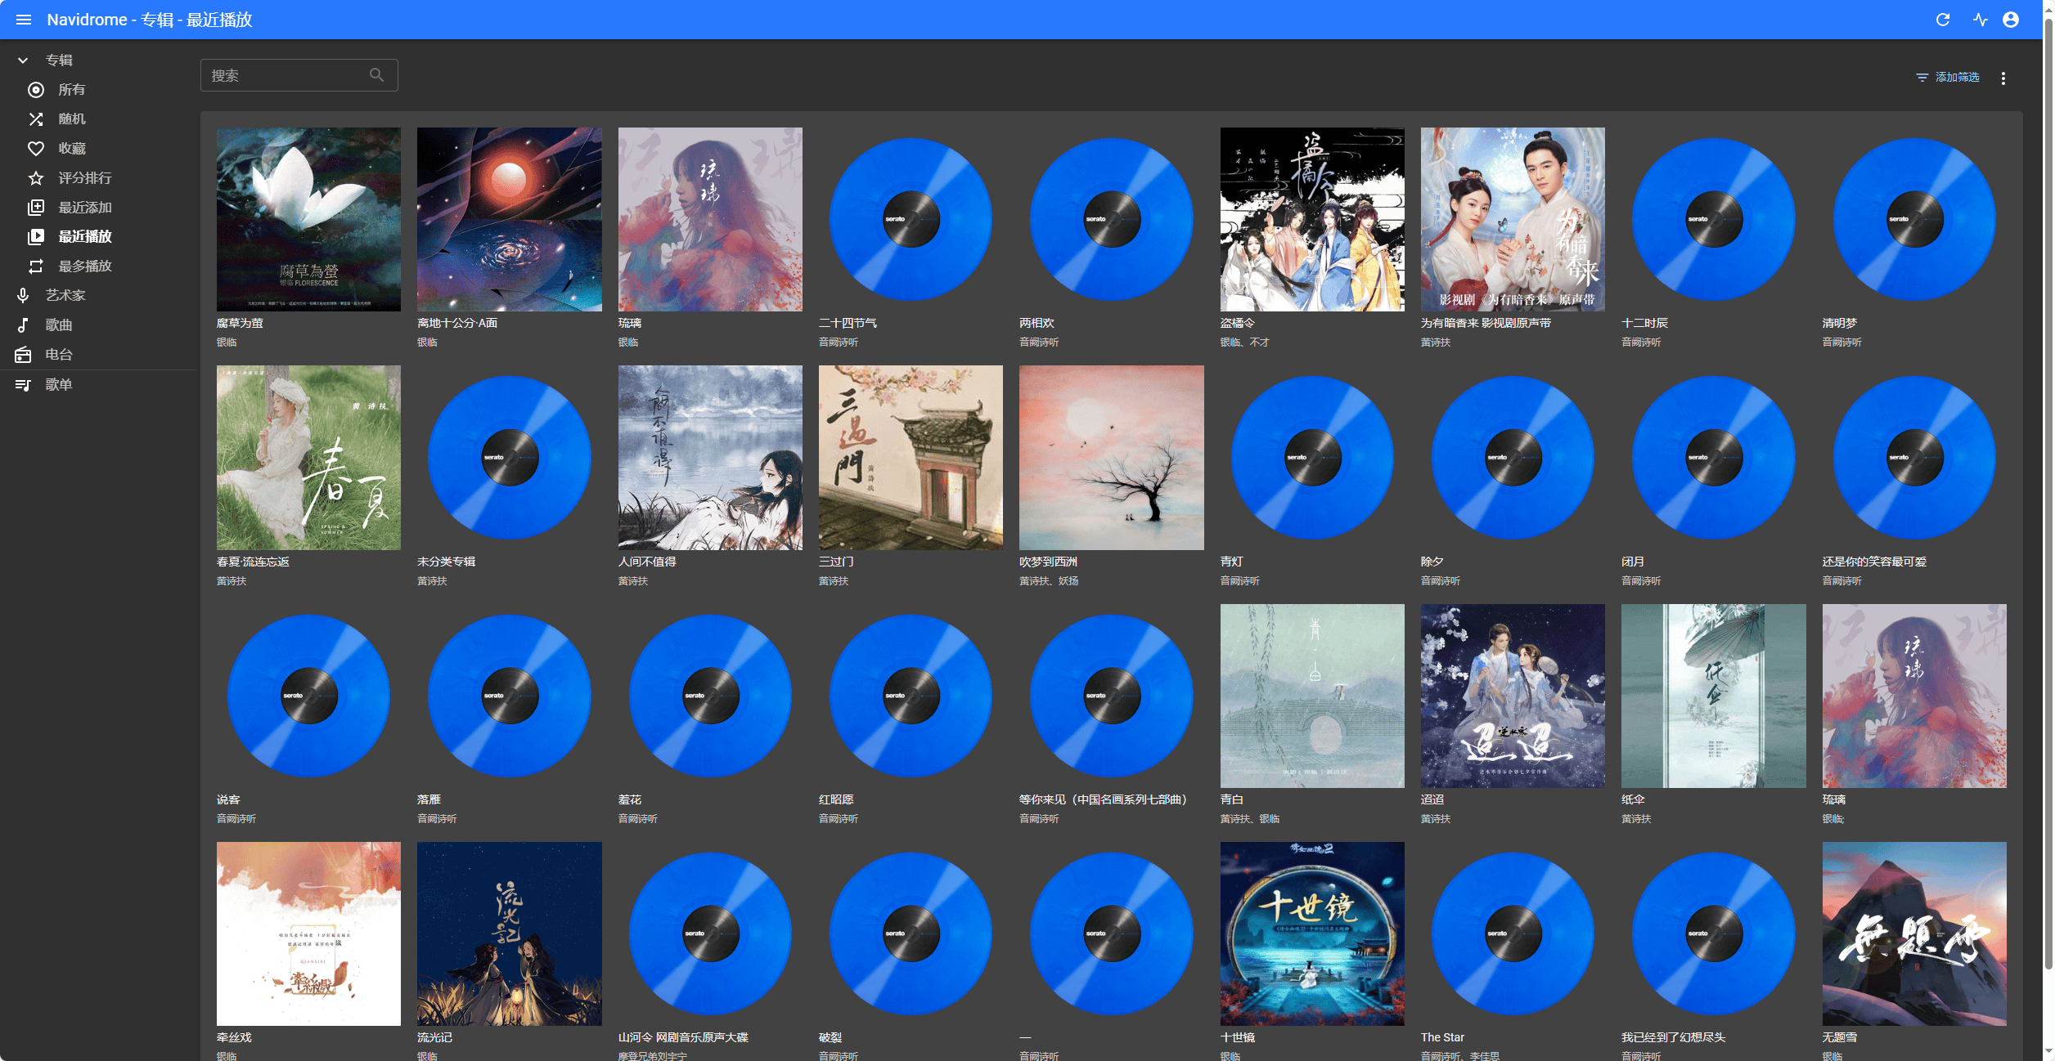Click artist 黃诗扶、妖扬 under 吹梦到西洲
The height and width of the screenshot is (1061, 2055).
[x=1049, y=580]
